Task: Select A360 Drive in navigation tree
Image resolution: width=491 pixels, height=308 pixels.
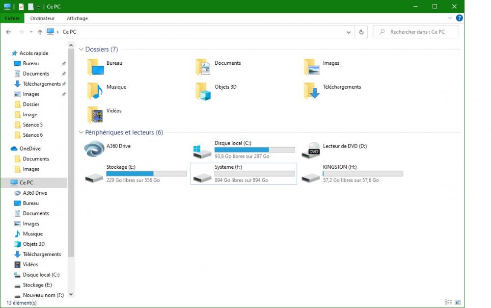Action: (x=35, y=193)
